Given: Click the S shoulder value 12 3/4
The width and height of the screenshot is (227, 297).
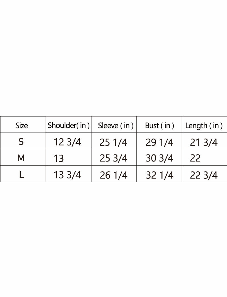Looking at the screenshot, I should click(x=67, y=142).
